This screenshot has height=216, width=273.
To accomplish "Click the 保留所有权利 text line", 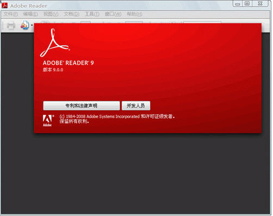I will [x=75, y=121].
